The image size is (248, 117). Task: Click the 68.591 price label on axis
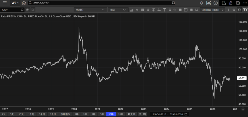pos(242,78)
